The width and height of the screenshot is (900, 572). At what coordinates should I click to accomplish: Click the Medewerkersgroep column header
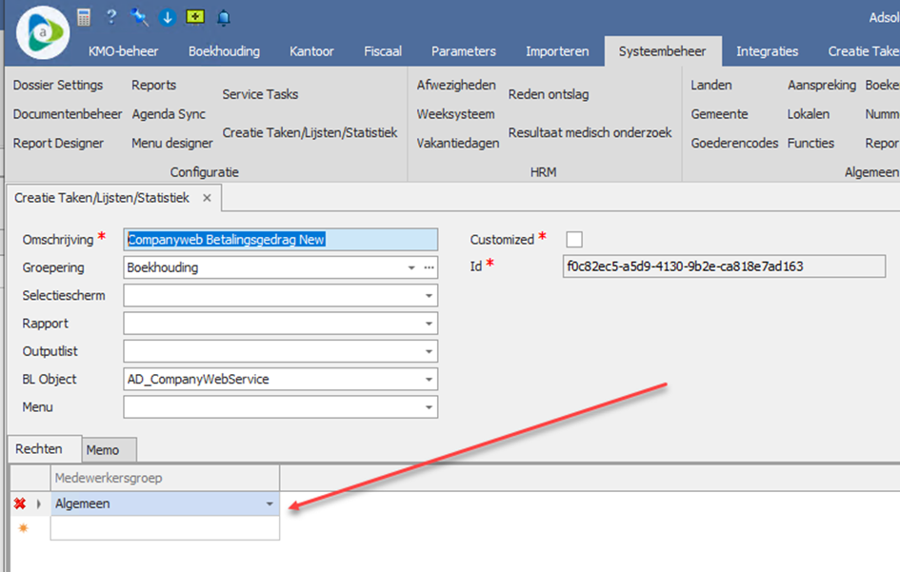click(166, 479)
